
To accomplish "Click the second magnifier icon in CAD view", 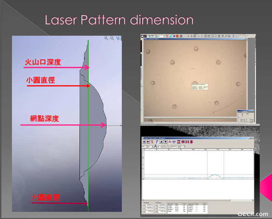I will (x=112, y=38).
